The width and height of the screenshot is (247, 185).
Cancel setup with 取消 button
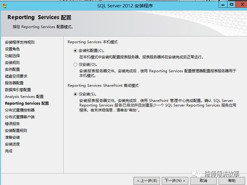(x=203, y=181)
